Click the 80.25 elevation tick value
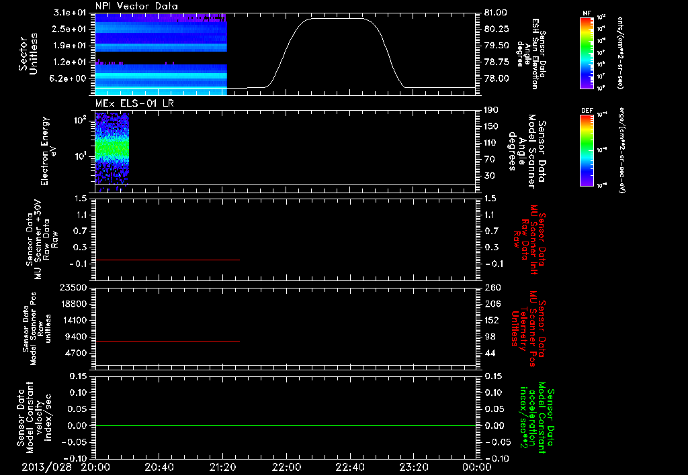Image resolution: width=688 pixels, height=475 pixels. (496, 29)
